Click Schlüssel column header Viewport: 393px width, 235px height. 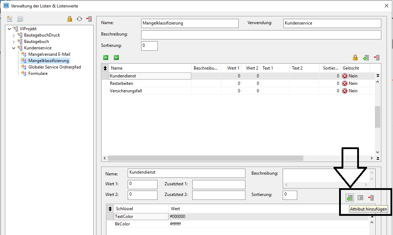pos(141,209)
